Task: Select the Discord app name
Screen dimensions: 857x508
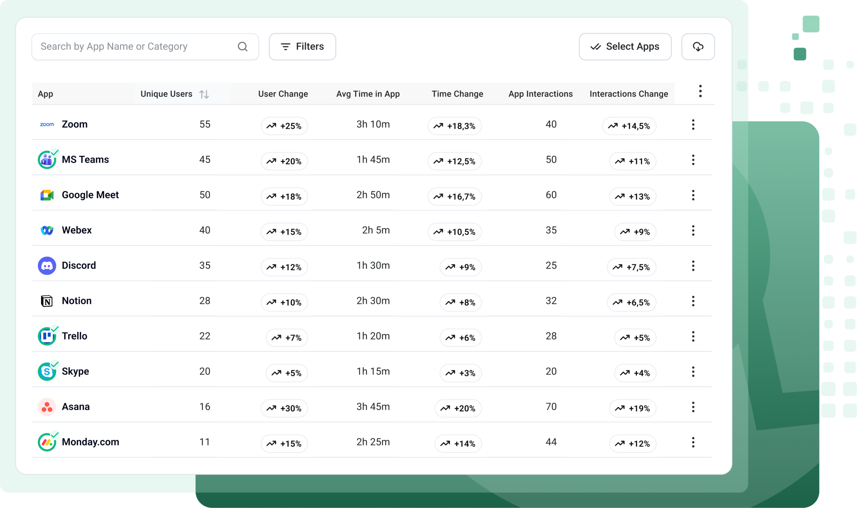Action: tap(79, 265)
